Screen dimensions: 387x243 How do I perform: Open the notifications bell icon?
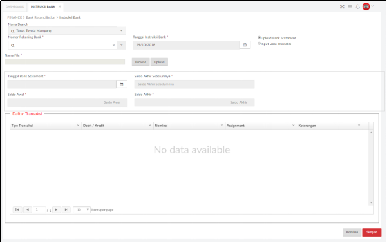[x=357, y=6]
